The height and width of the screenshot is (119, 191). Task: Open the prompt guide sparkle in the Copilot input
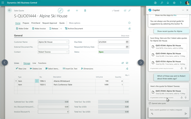152,114
